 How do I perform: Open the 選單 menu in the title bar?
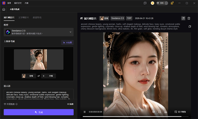click(9, 3)
